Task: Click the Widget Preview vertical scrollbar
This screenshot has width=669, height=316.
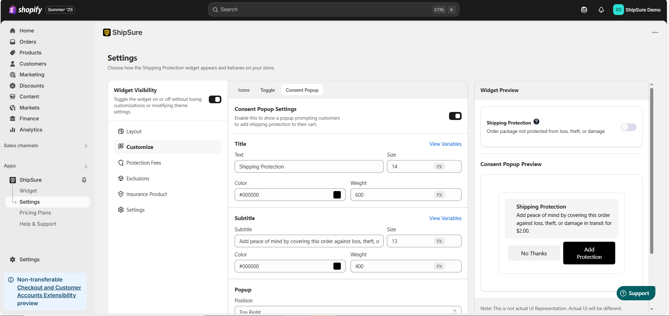Action: pos(652,171)
